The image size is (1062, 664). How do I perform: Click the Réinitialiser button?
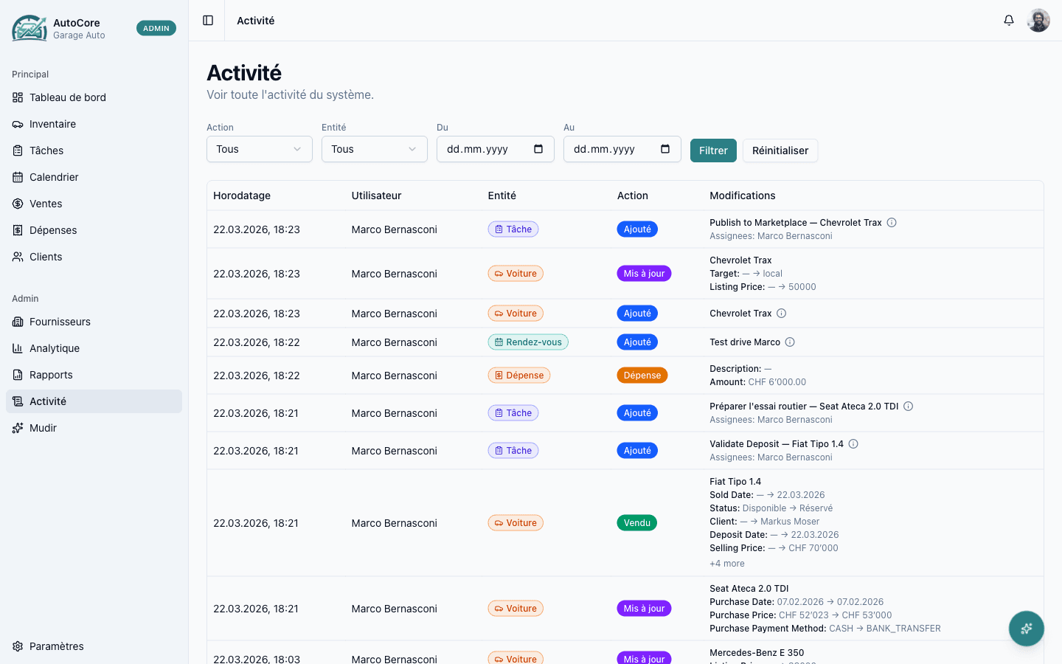click(780, 151)
